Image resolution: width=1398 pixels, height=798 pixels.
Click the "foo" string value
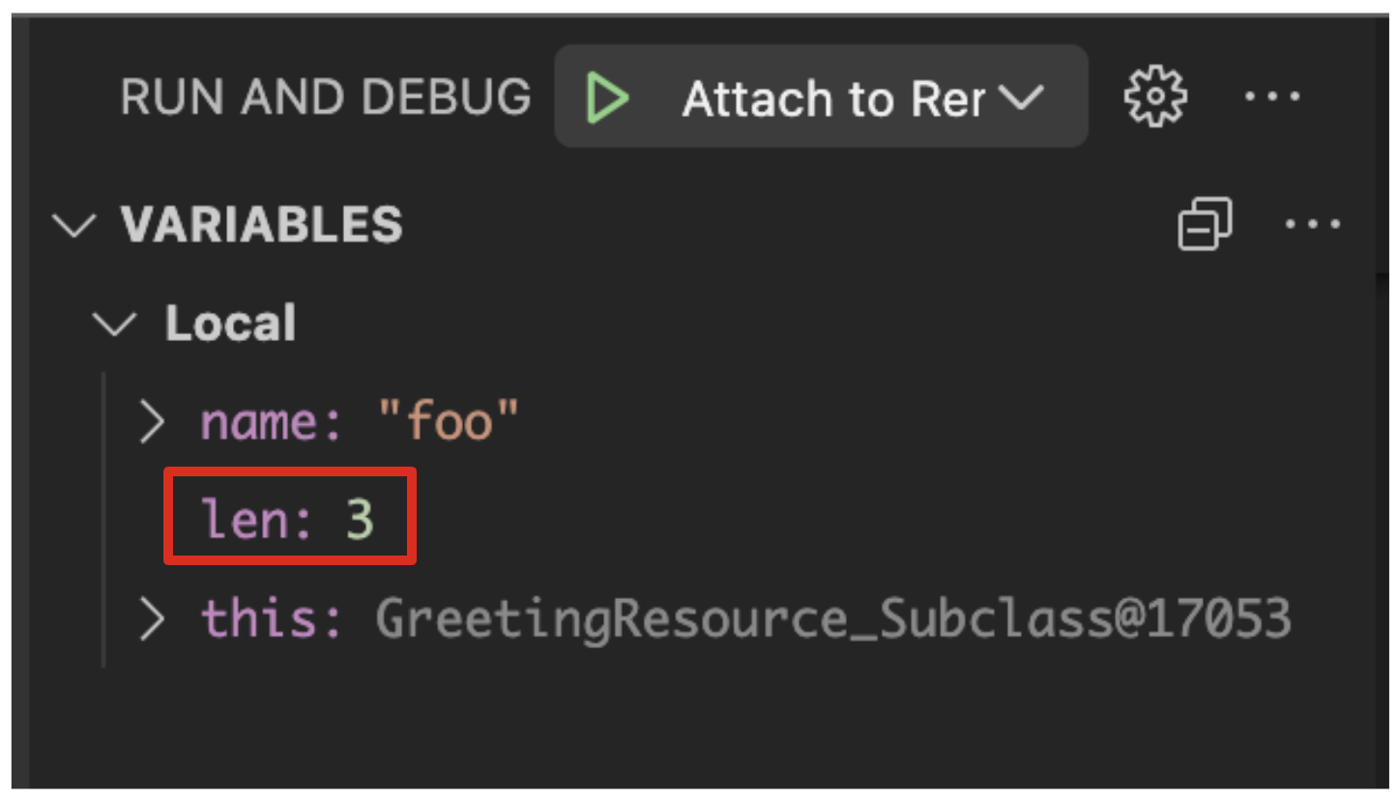coord(449,422)
